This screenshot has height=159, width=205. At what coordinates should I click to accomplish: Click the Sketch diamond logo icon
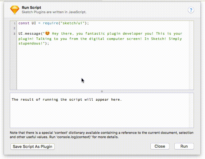tap(14, 10)
